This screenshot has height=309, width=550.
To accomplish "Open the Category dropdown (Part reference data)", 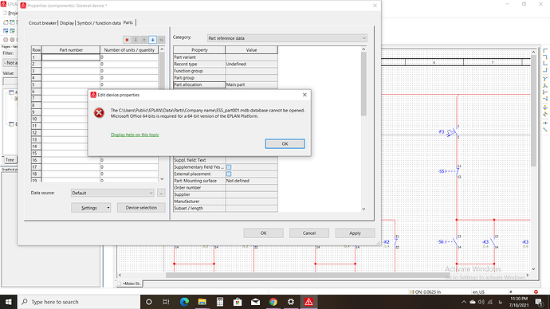I will point(287,38).
